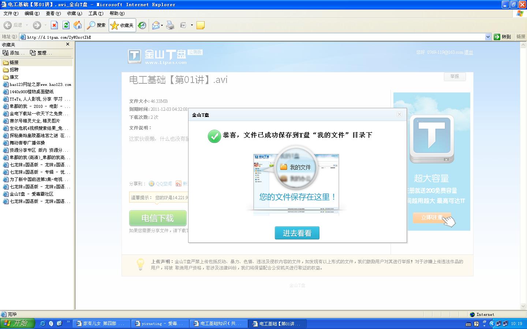Start the 电信下载 download
Screen dimensions: 527x329
click(158, 218)
